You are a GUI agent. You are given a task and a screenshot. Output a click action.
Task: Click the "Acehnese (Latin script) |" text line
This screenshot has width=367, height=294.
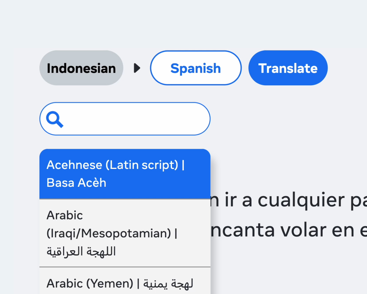click(x=116, y=165)
